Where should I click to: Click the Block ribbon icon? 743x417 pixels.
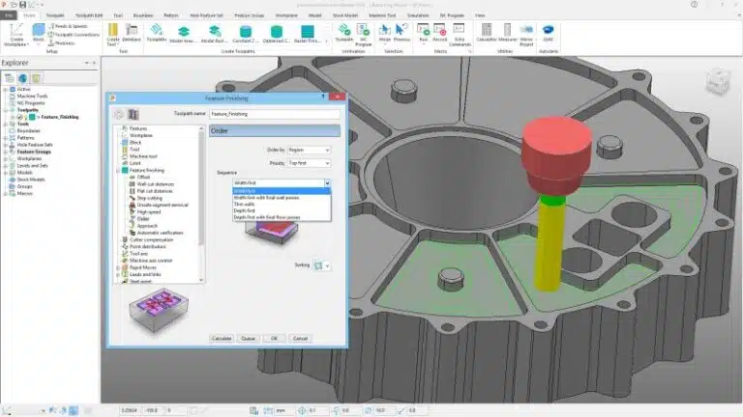point(39,33)
